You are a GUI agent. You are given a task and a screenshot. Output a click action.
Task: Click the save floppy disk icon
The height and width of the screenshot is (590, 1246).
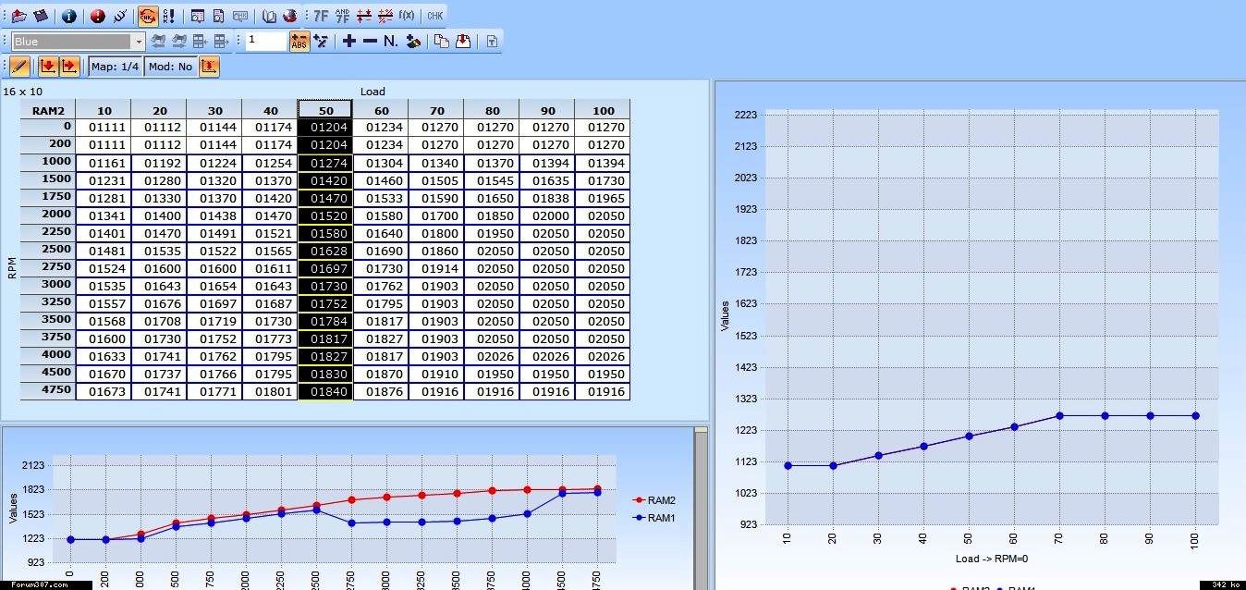pyautogui.click(x=40, y=16)
